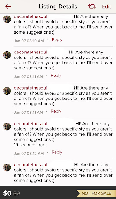Open decoratethesoul avatar on fourth comment
Image resolution: width=116 pixels, height=199 pixels.
pyautogui.click(x=7, y=127)
